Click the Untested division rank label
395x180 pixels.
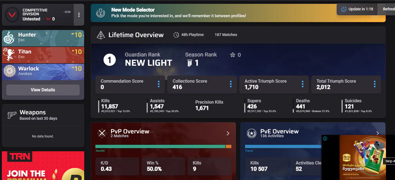point(31,19)
